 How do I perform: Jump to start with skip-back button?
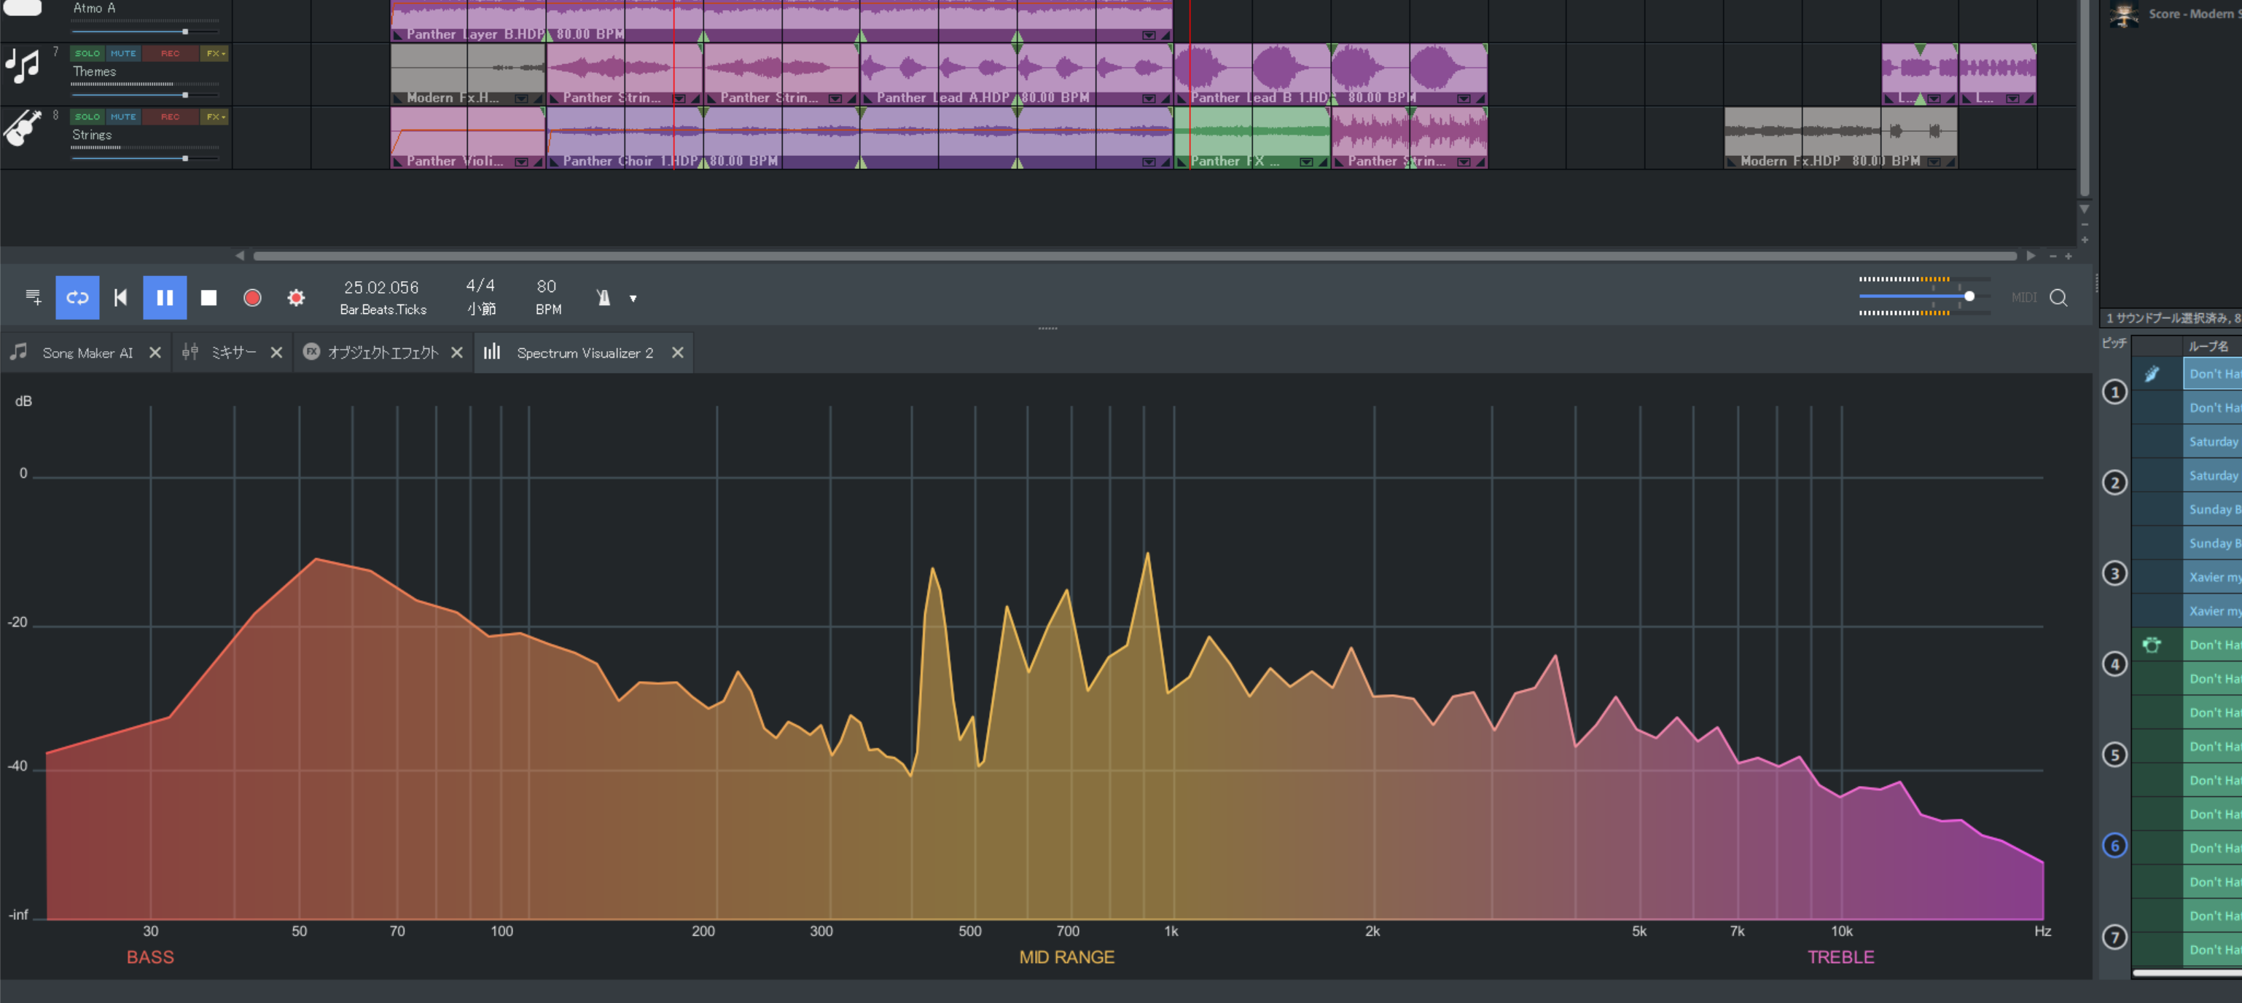121,297
